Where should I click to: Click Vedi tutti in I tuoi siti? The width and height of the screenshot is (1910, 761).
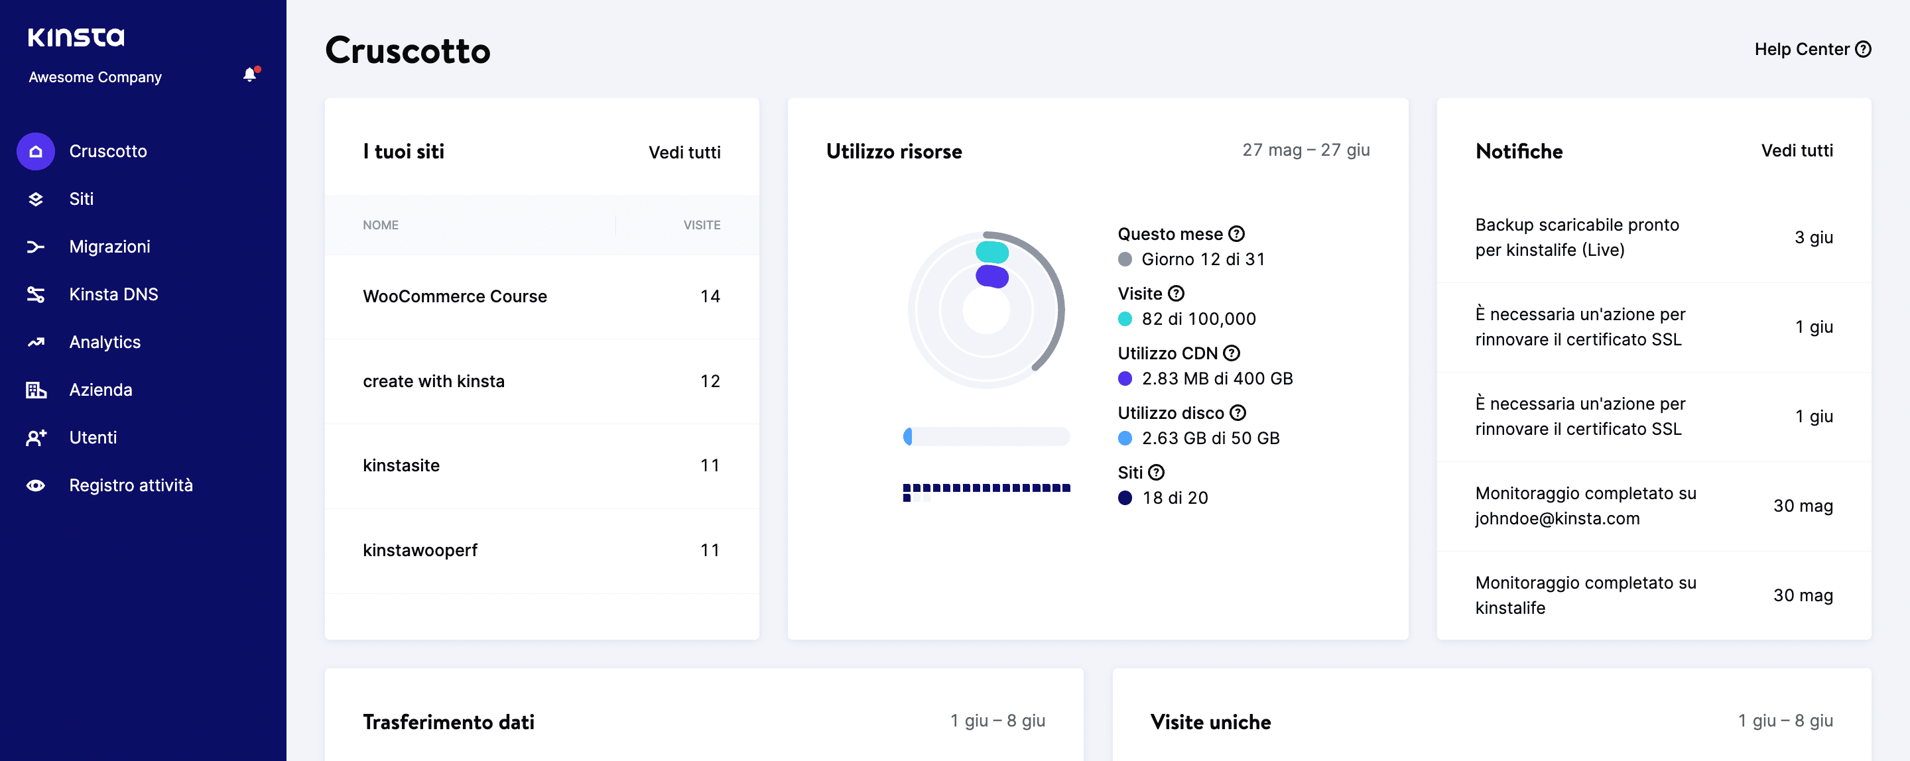(684, 152)
